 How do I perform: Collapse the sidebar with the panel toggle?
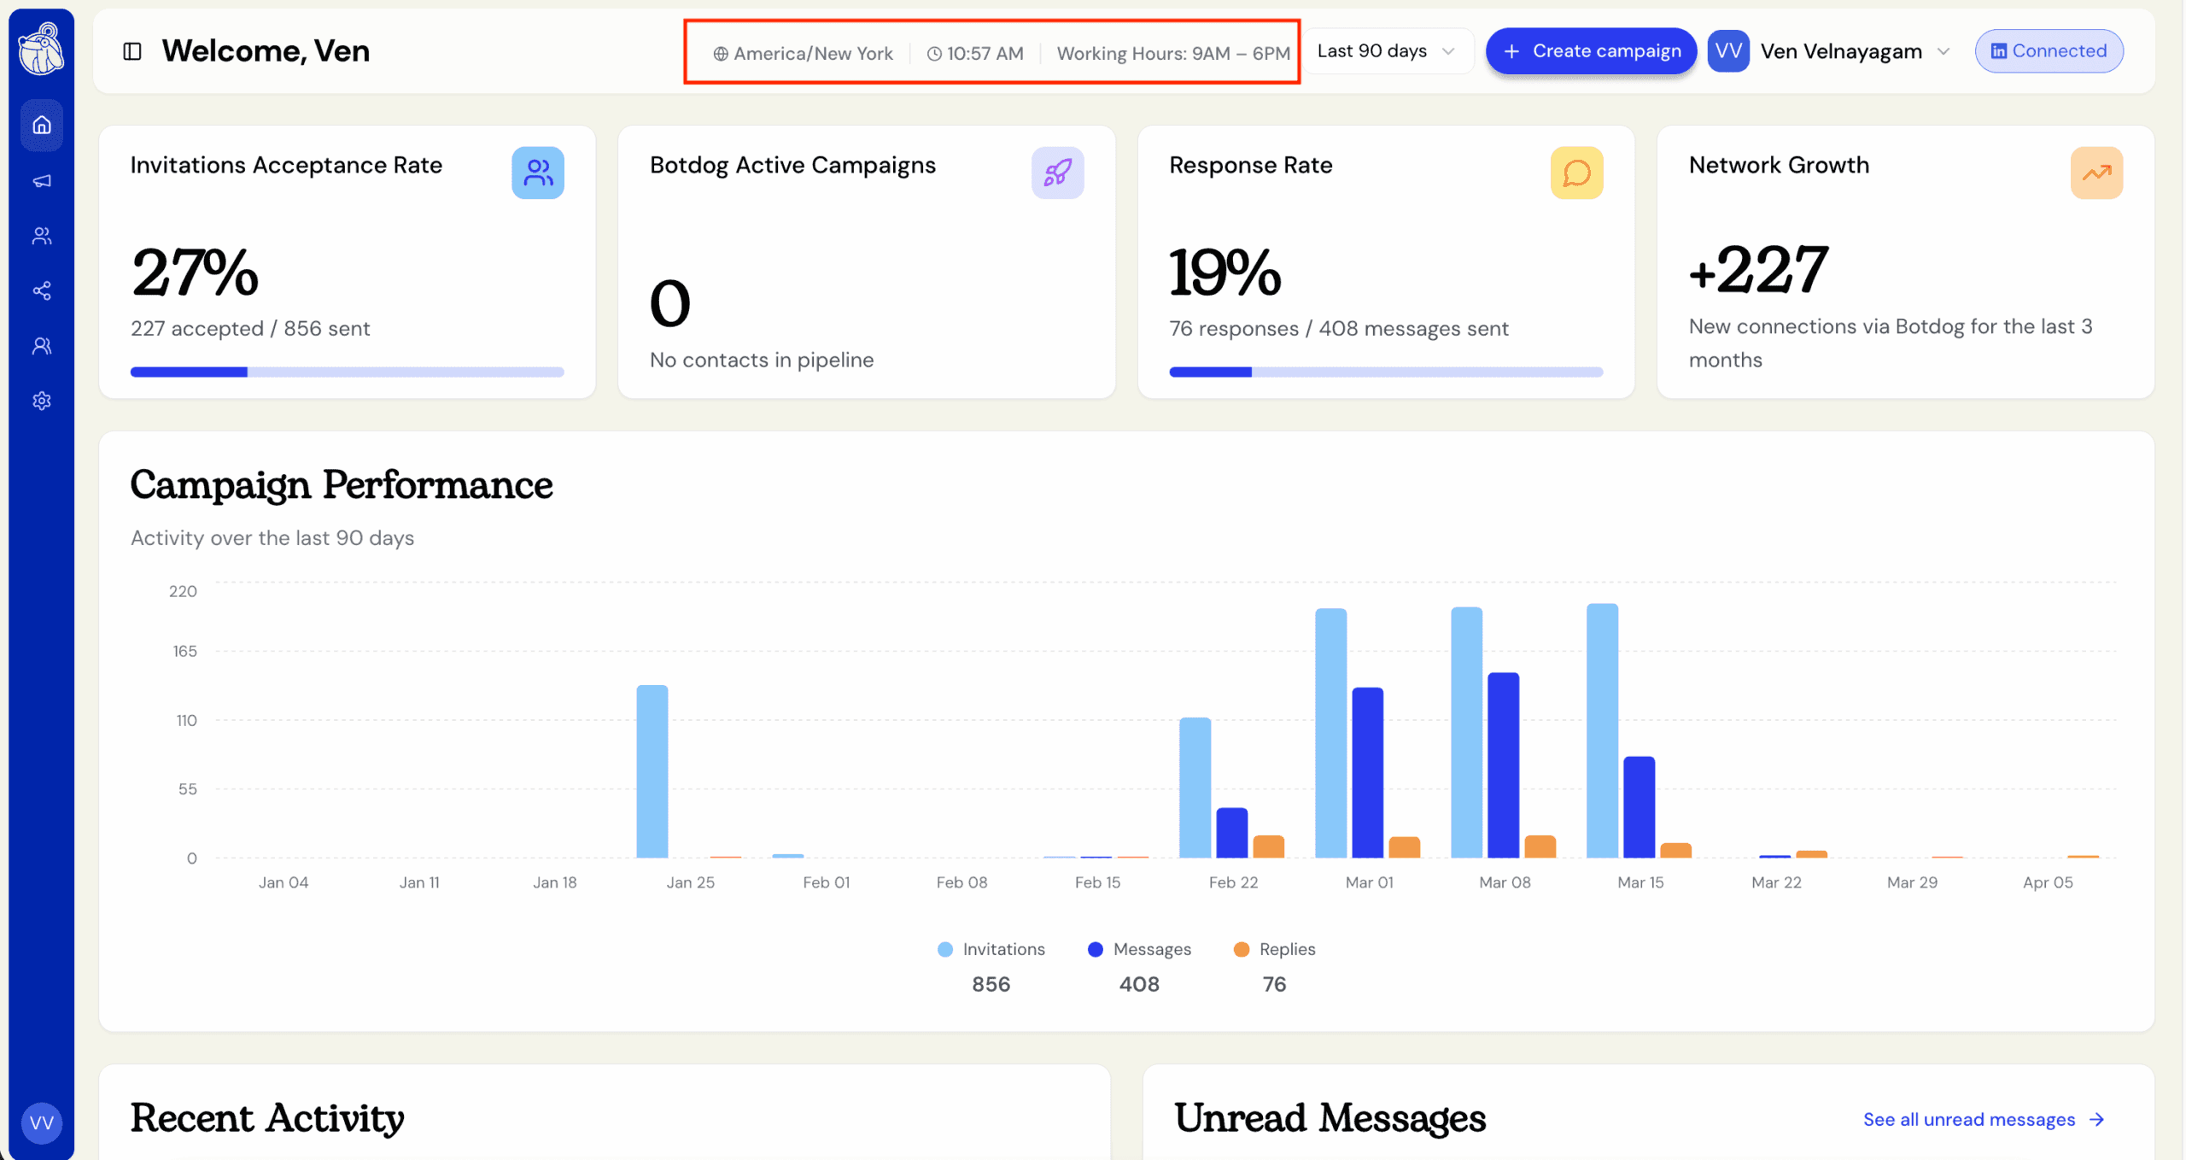132,50
